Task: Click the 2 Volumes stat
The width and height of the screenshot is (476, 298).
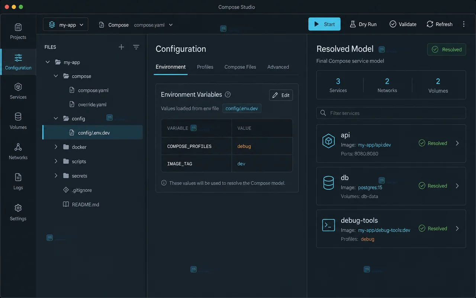Action: pos(438,85)
